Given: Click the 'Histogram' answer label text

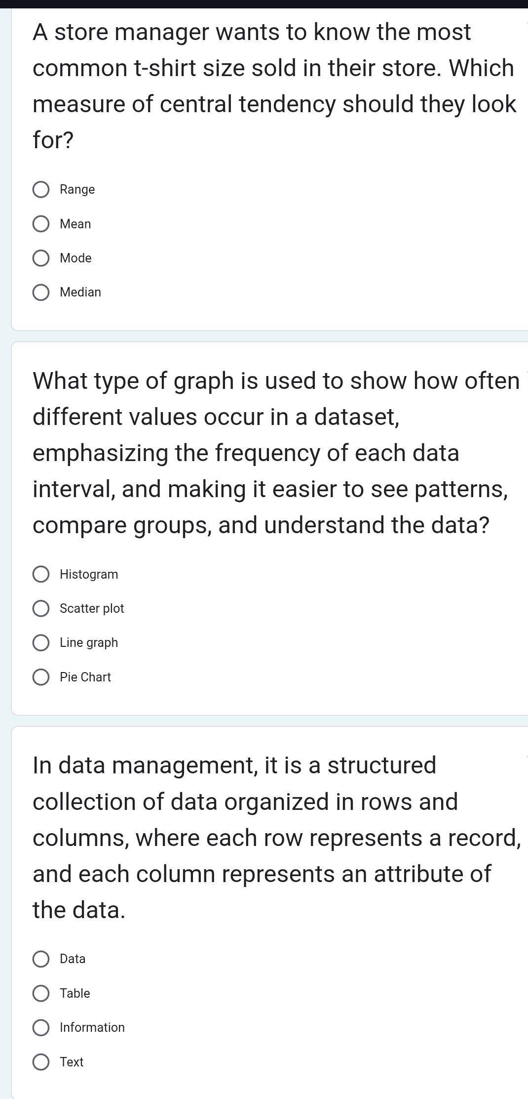Looking at the screenshot, I should coord(89,575).
